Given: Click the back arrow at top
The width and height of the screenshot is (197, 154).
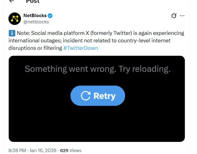Looking at the screenshot, I should pyautogui.click(x=12, y=2).
